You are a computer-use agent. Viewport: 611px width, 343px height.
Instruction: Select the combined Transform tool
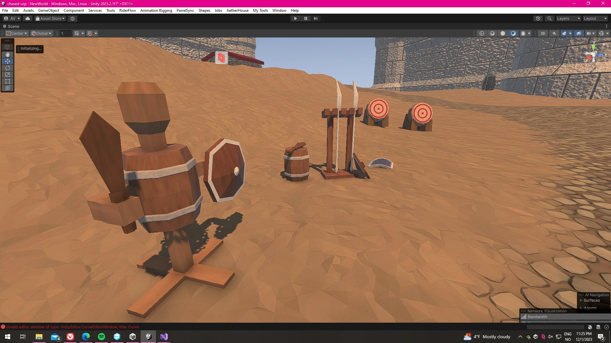pos(8,88)
